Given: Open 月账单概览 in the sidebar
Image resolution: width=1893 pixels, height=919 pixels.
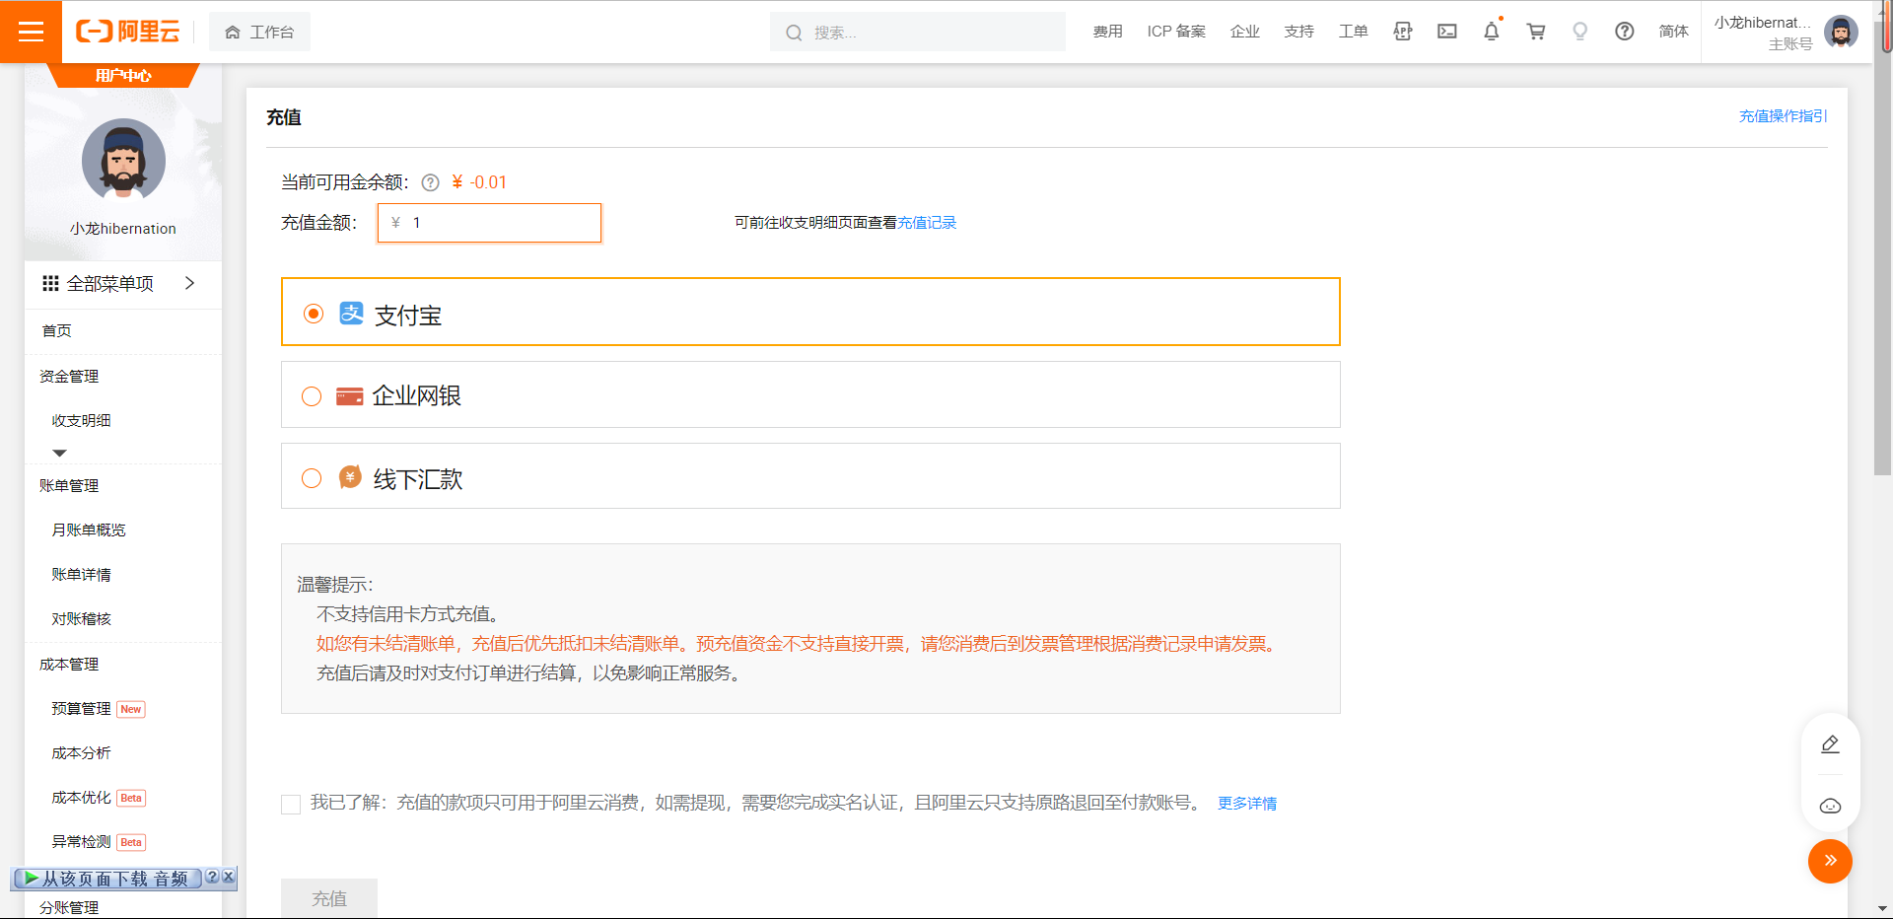Looking at the screenshot, I should [x=89, y=530].
